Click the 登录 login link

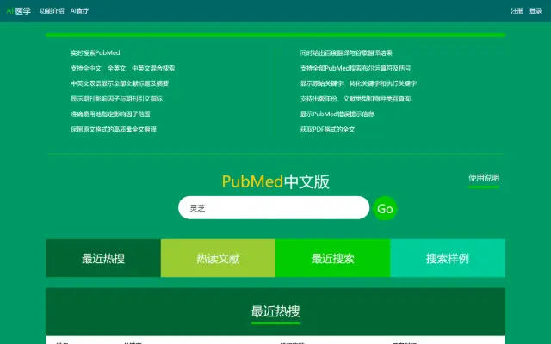pyautogui.click(x=536, y=11)
